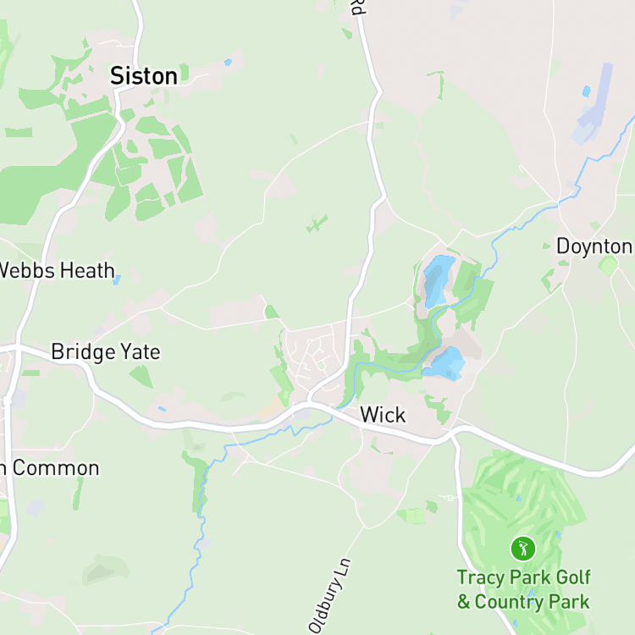Select the Doynton place label
Viewport: 635px width, 635px height.
coord(594,246)
